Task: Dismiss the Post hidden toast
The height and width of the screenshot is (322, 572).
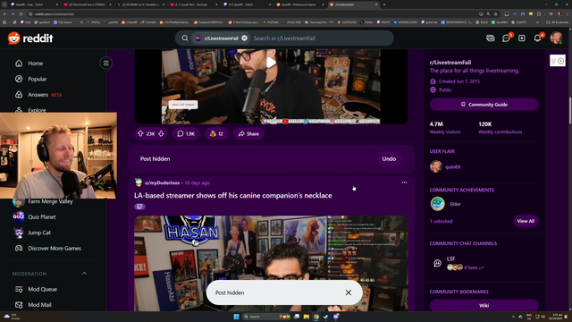Action: pos(349,292)
